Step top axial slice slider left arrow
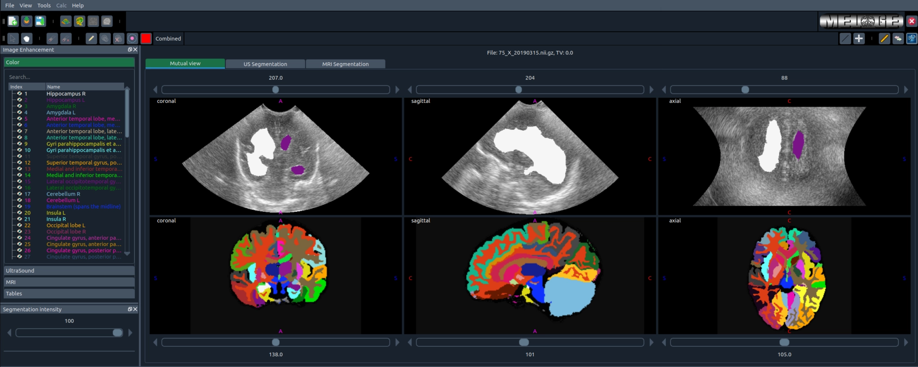Image resolution: width=918 pixels, height=367 pixels. coord(664,90)
